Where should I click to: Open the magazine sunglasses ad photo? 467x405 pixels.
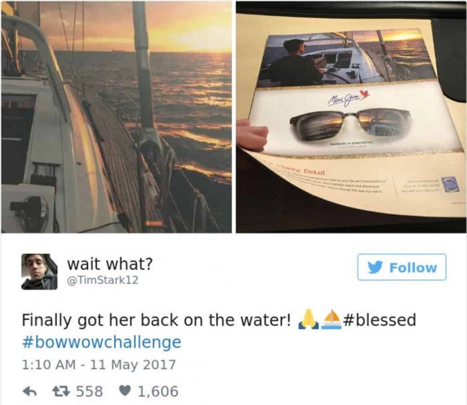pyautogui.click(x=351, y=117)
